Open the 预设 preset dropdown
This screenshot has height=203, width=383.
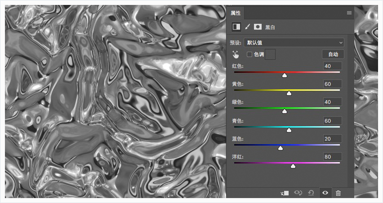click(x=294, y=43)
